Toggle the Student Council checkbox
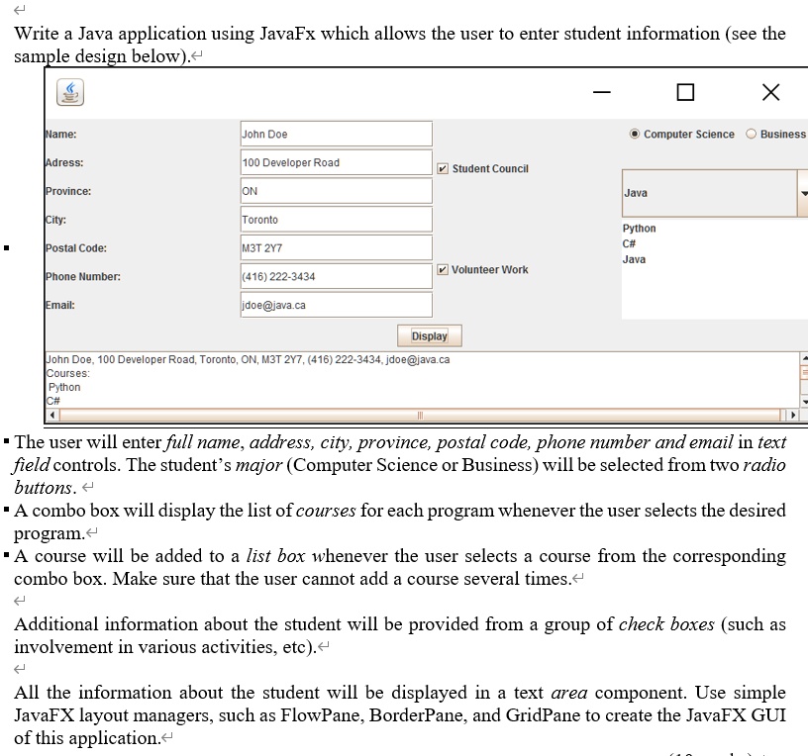The width and height of the screenshot is (808, 756). pyautogui.click(x=443, y=169)
